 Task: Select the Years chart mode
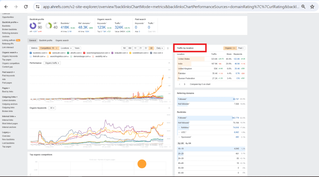(x=77, y=48)
